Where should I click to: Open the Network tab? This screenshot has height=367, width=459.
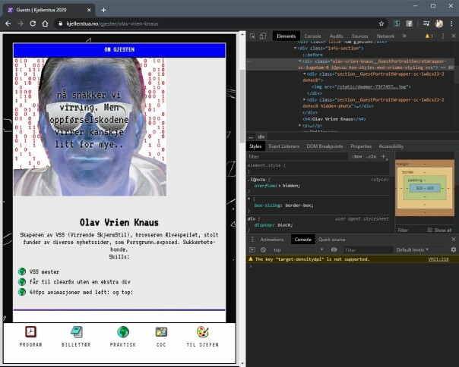(x=385, y=36)
